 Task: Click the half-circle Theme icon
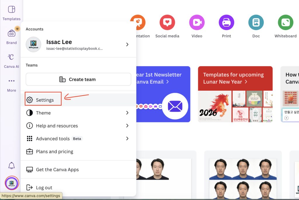pos(29,113)
